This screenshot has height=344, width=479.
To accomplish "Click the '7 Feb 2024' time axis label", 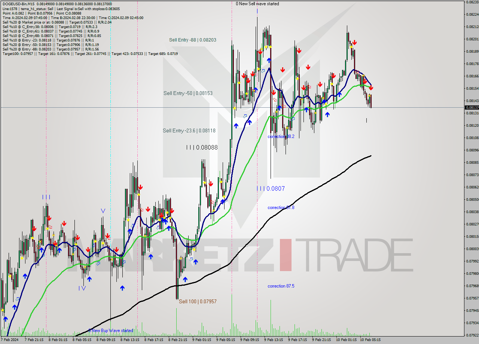I will point(9,340).
